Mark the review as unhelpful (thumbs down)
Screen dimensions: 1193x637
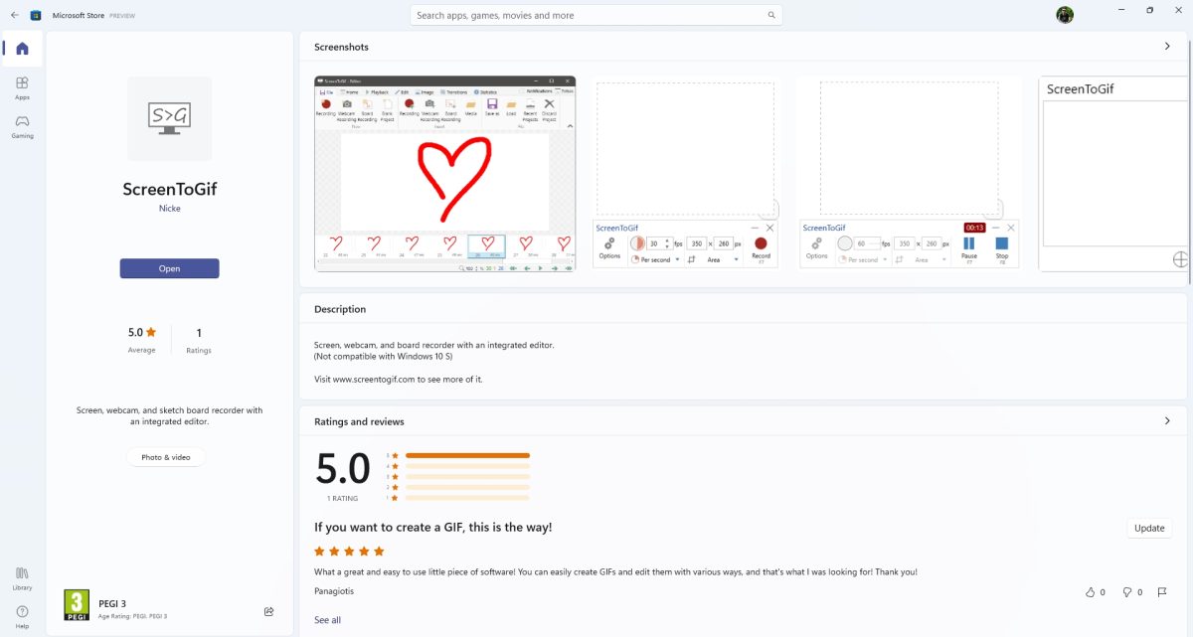(x=1127, y=592)
